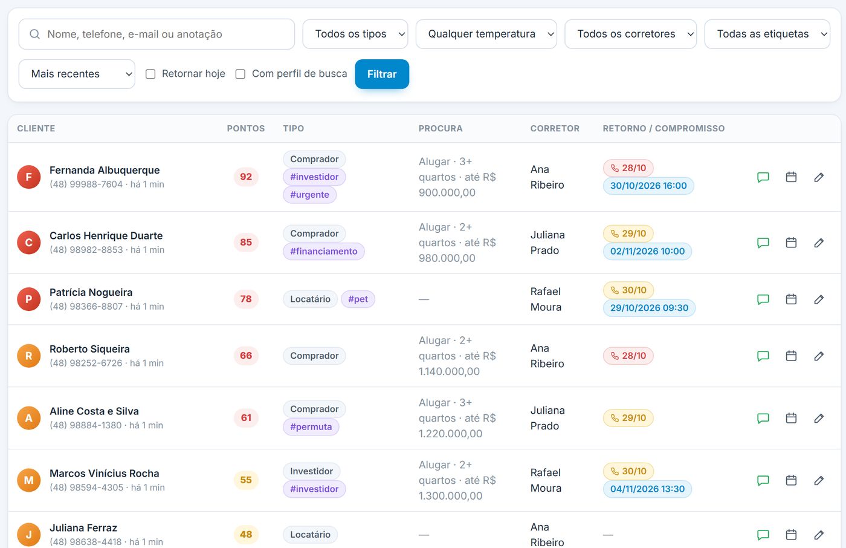Click Aline Costa e Silva's 29/10 callback badge
The image size is (846, 548).
click(628, 418)
